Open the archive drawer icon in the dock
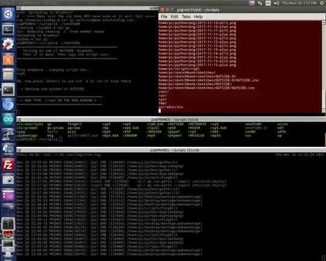This screenshot has height=261, width=326. (x=8, y=74)
